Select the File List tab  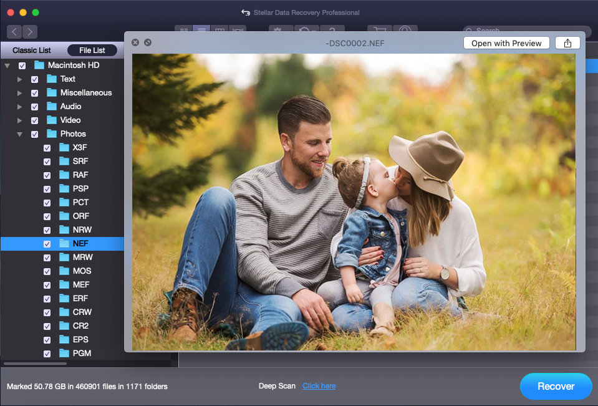click(92, 51)
